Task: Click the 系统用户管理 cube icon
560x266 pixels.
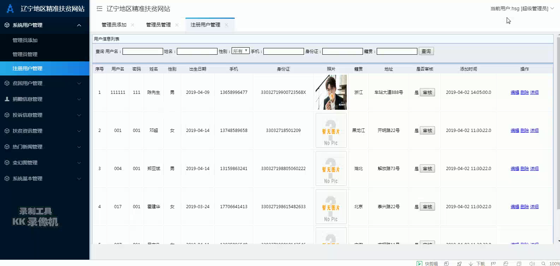Action: pyautogui.click(x=7, y=25)
